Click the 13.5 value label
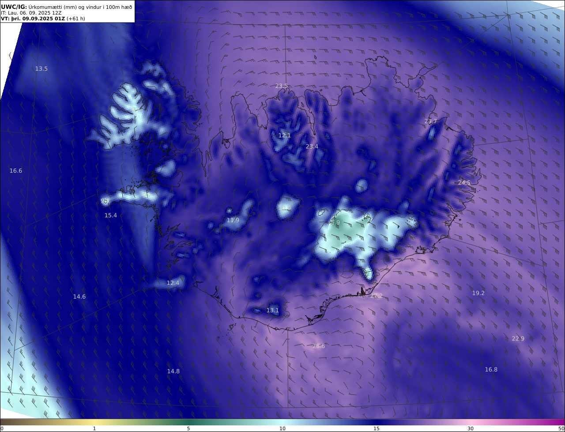This screenshot has height=432, width=565. (x=41, y=69)
